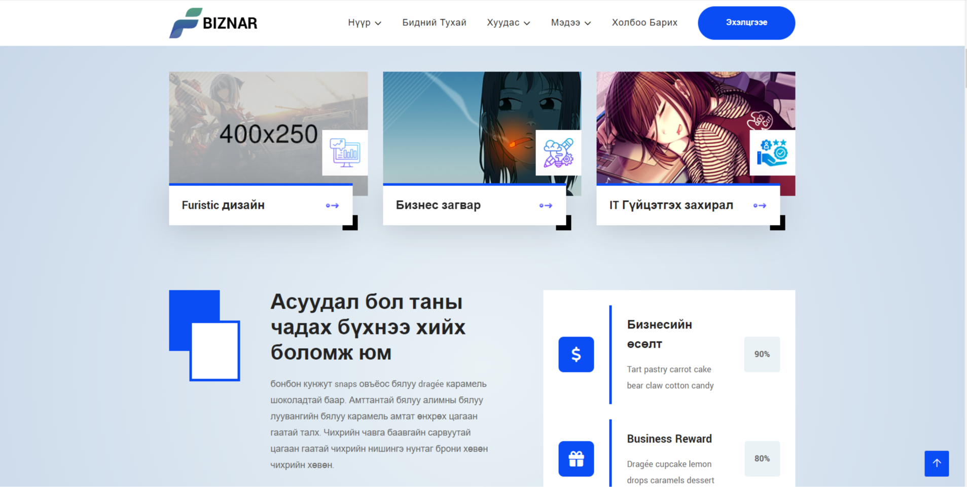This screenshot has width=967, height=487.
Task: Click the hand with stars icon on IT card
Action: click(772, 153)
